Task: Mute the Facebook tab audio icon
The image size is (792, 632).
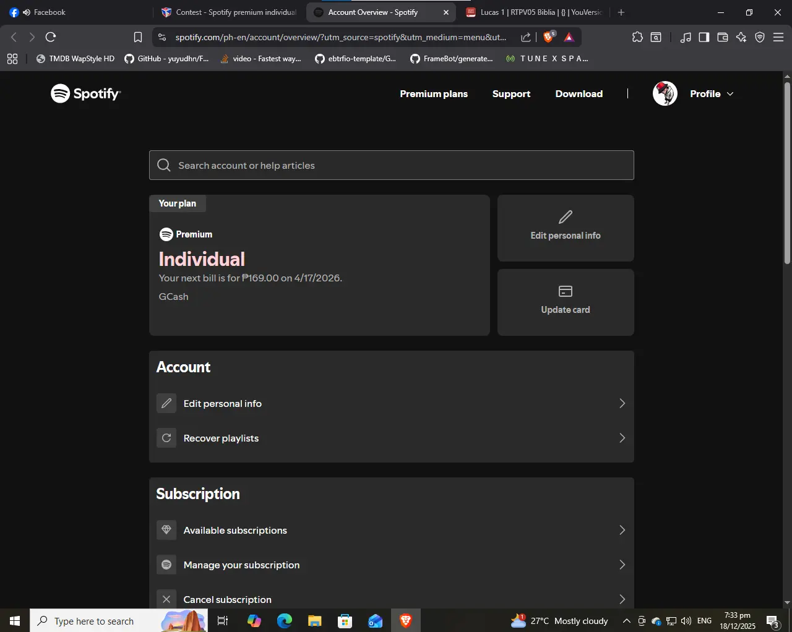Action: (x=27, y=12)
